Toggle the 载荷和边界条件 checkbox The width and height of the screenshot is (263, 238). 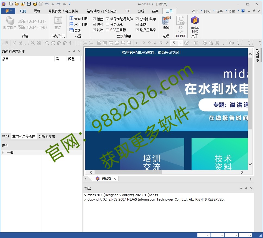click(x=108, y=19)
